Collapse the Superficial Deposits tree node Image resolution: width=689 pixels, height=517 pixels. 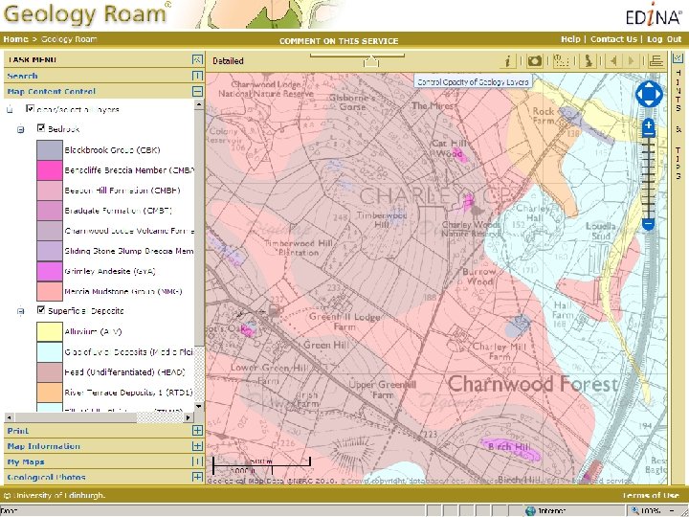pyautogui.click(x=21, y=311)
